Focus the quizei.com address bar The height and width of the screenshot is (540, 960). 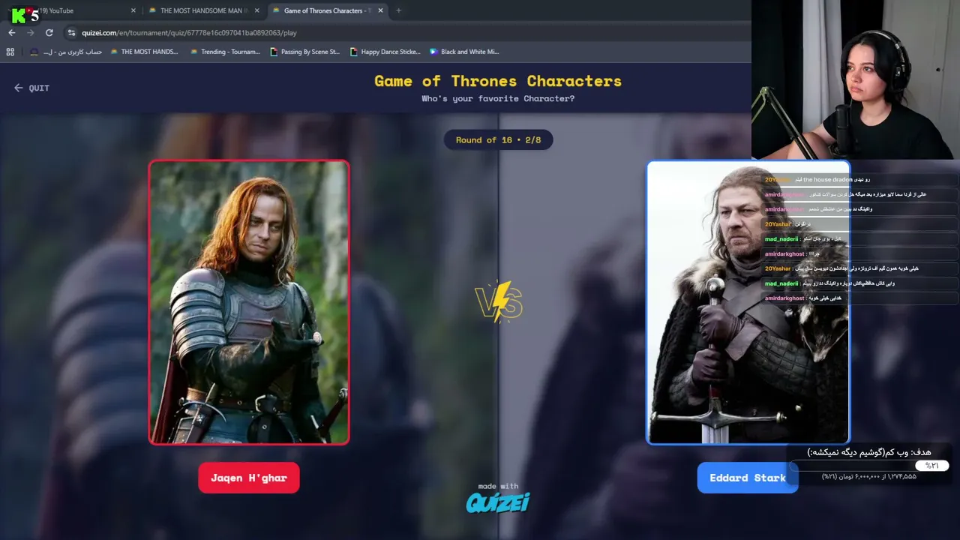(405, 33)
